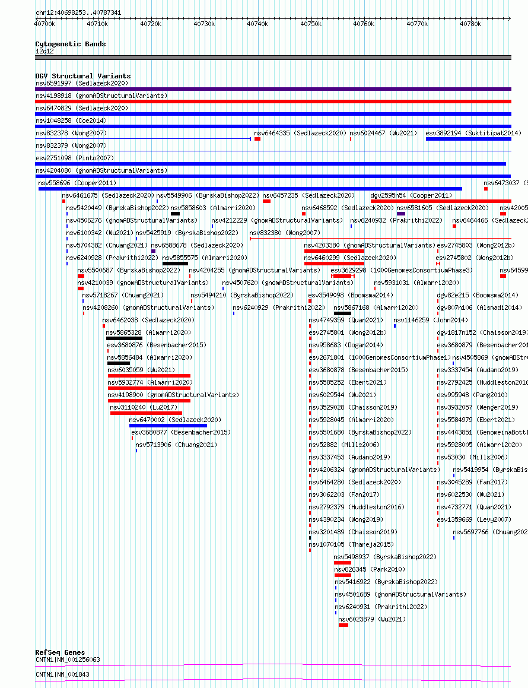Screen dimensions: 528x688
Task: Open nsv4198918 (gnomADStructuralVariants) variant label
Action: coord(101,96)
